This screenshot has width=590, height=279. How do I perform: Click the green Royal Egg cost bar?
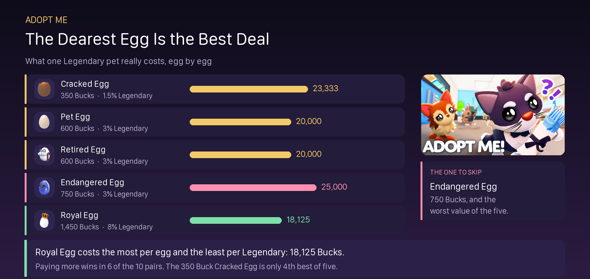[236, 220]
